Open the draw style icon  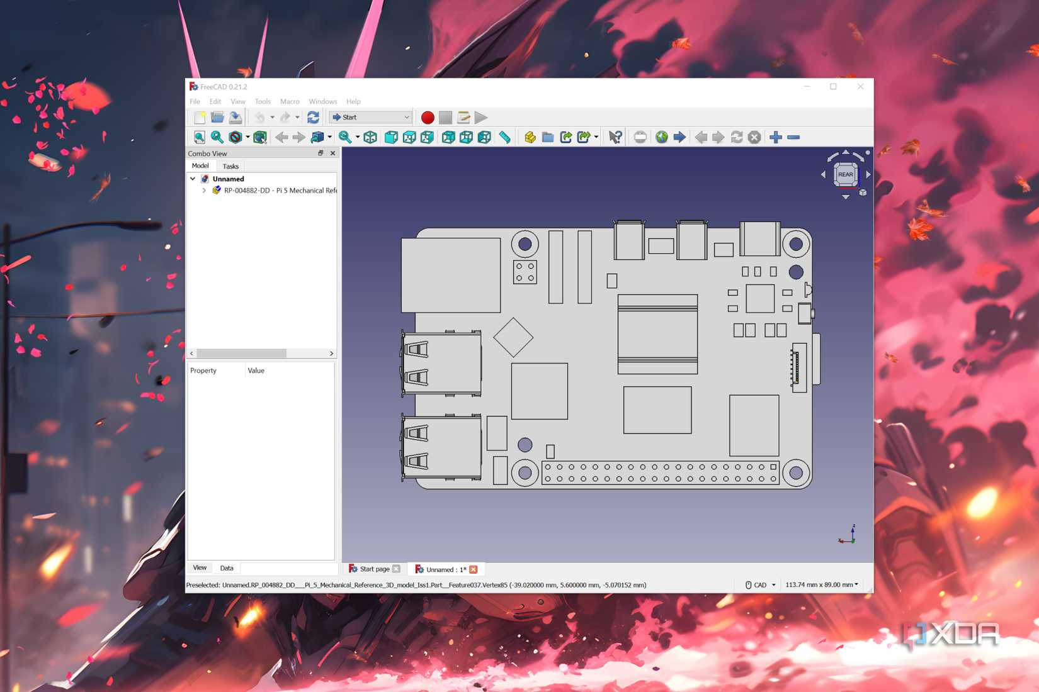coord(236,137)
